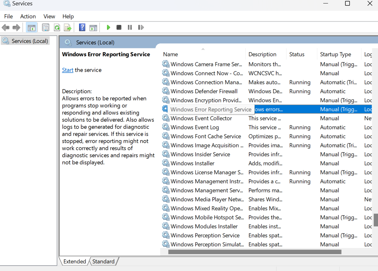378x271 pixels.
Task: Click gear icon of Windows Insider Service
Action: pos(166,154)
